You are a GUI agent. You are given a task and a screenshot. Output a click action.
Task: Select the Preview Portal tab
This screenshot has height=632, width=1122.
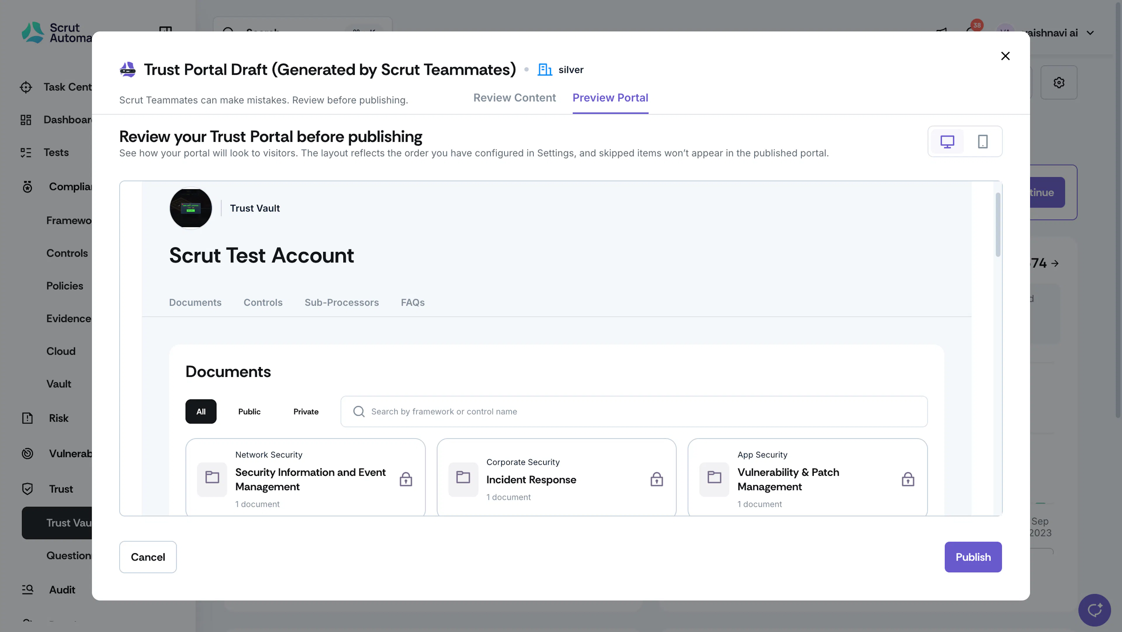pyautogui.click(x=610, y=98)
